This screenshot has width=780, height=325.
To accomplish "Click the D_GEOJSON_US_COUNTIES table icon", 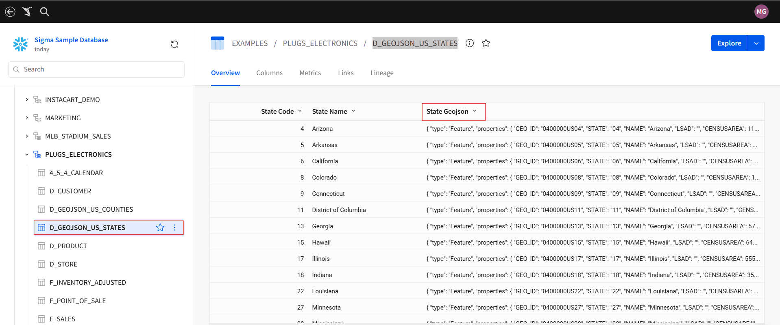I will pyautogui.click(x=41, y=209).
